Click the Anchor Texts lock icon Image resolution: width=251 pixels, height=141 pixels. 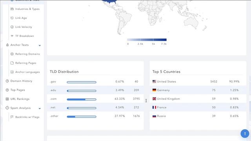[7, 45]
